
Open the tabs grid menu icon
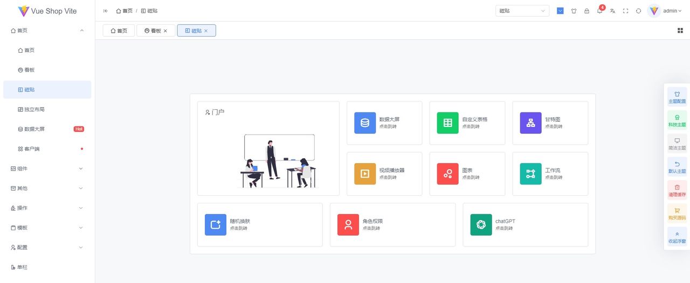[x=680, y=31]
